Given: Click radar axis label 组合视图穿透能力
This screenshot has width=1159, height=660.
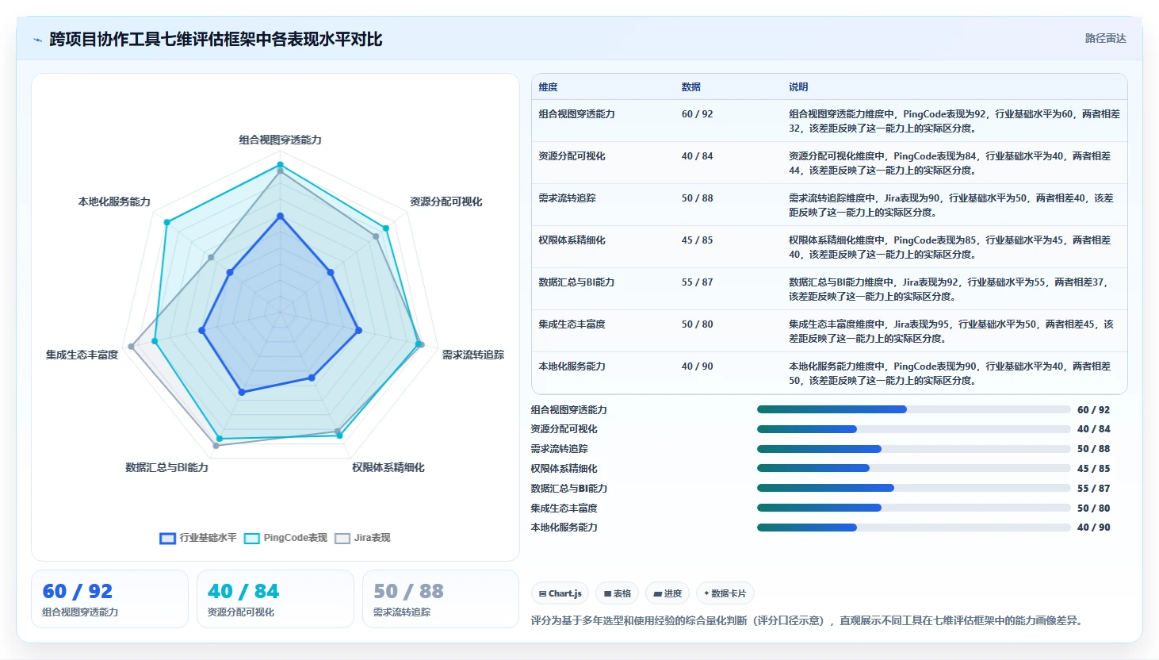Looking at the screenshot, I should [280, 140].
